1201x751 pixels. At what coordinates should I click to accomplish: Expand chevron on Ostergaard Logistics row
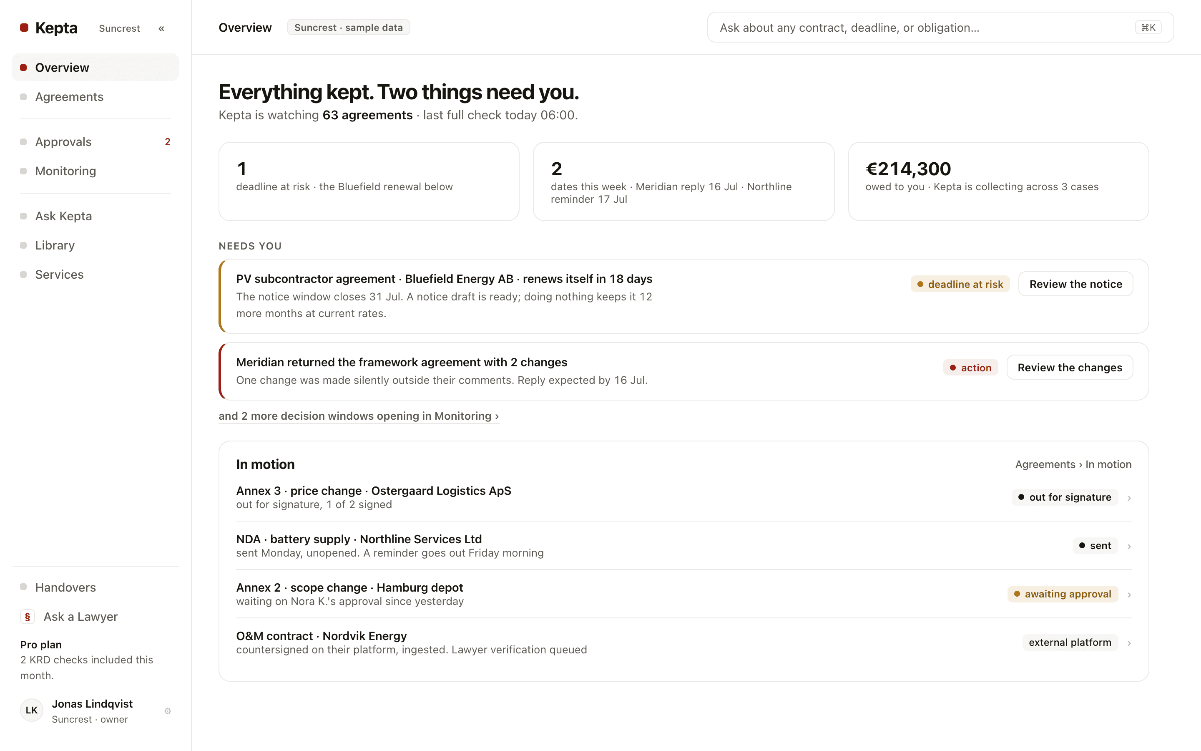(x=1129, y=498)
